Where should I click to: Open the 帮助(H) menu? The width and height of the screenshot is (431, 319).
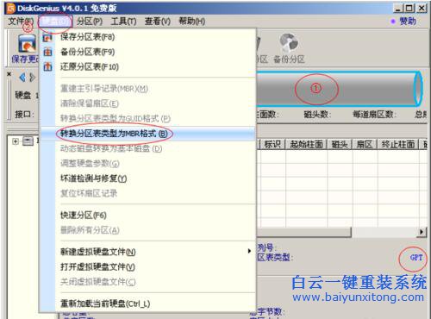coord(192,22)
